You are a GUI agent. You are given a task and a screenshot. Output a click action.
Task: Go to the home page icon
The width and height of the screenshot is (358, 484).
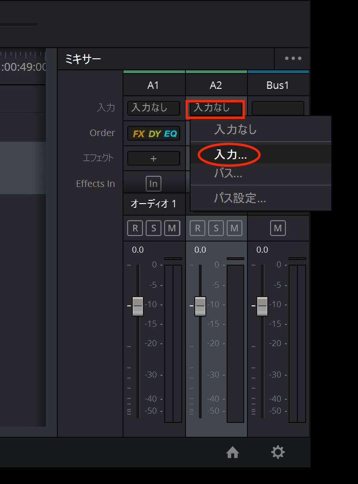[x=232, y=452]
